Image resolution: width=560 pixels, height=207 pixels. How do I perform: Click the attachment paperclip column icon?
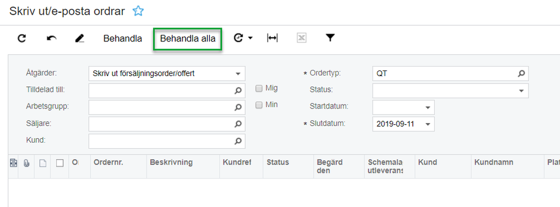pyautogui.click(x=26, y=163)
